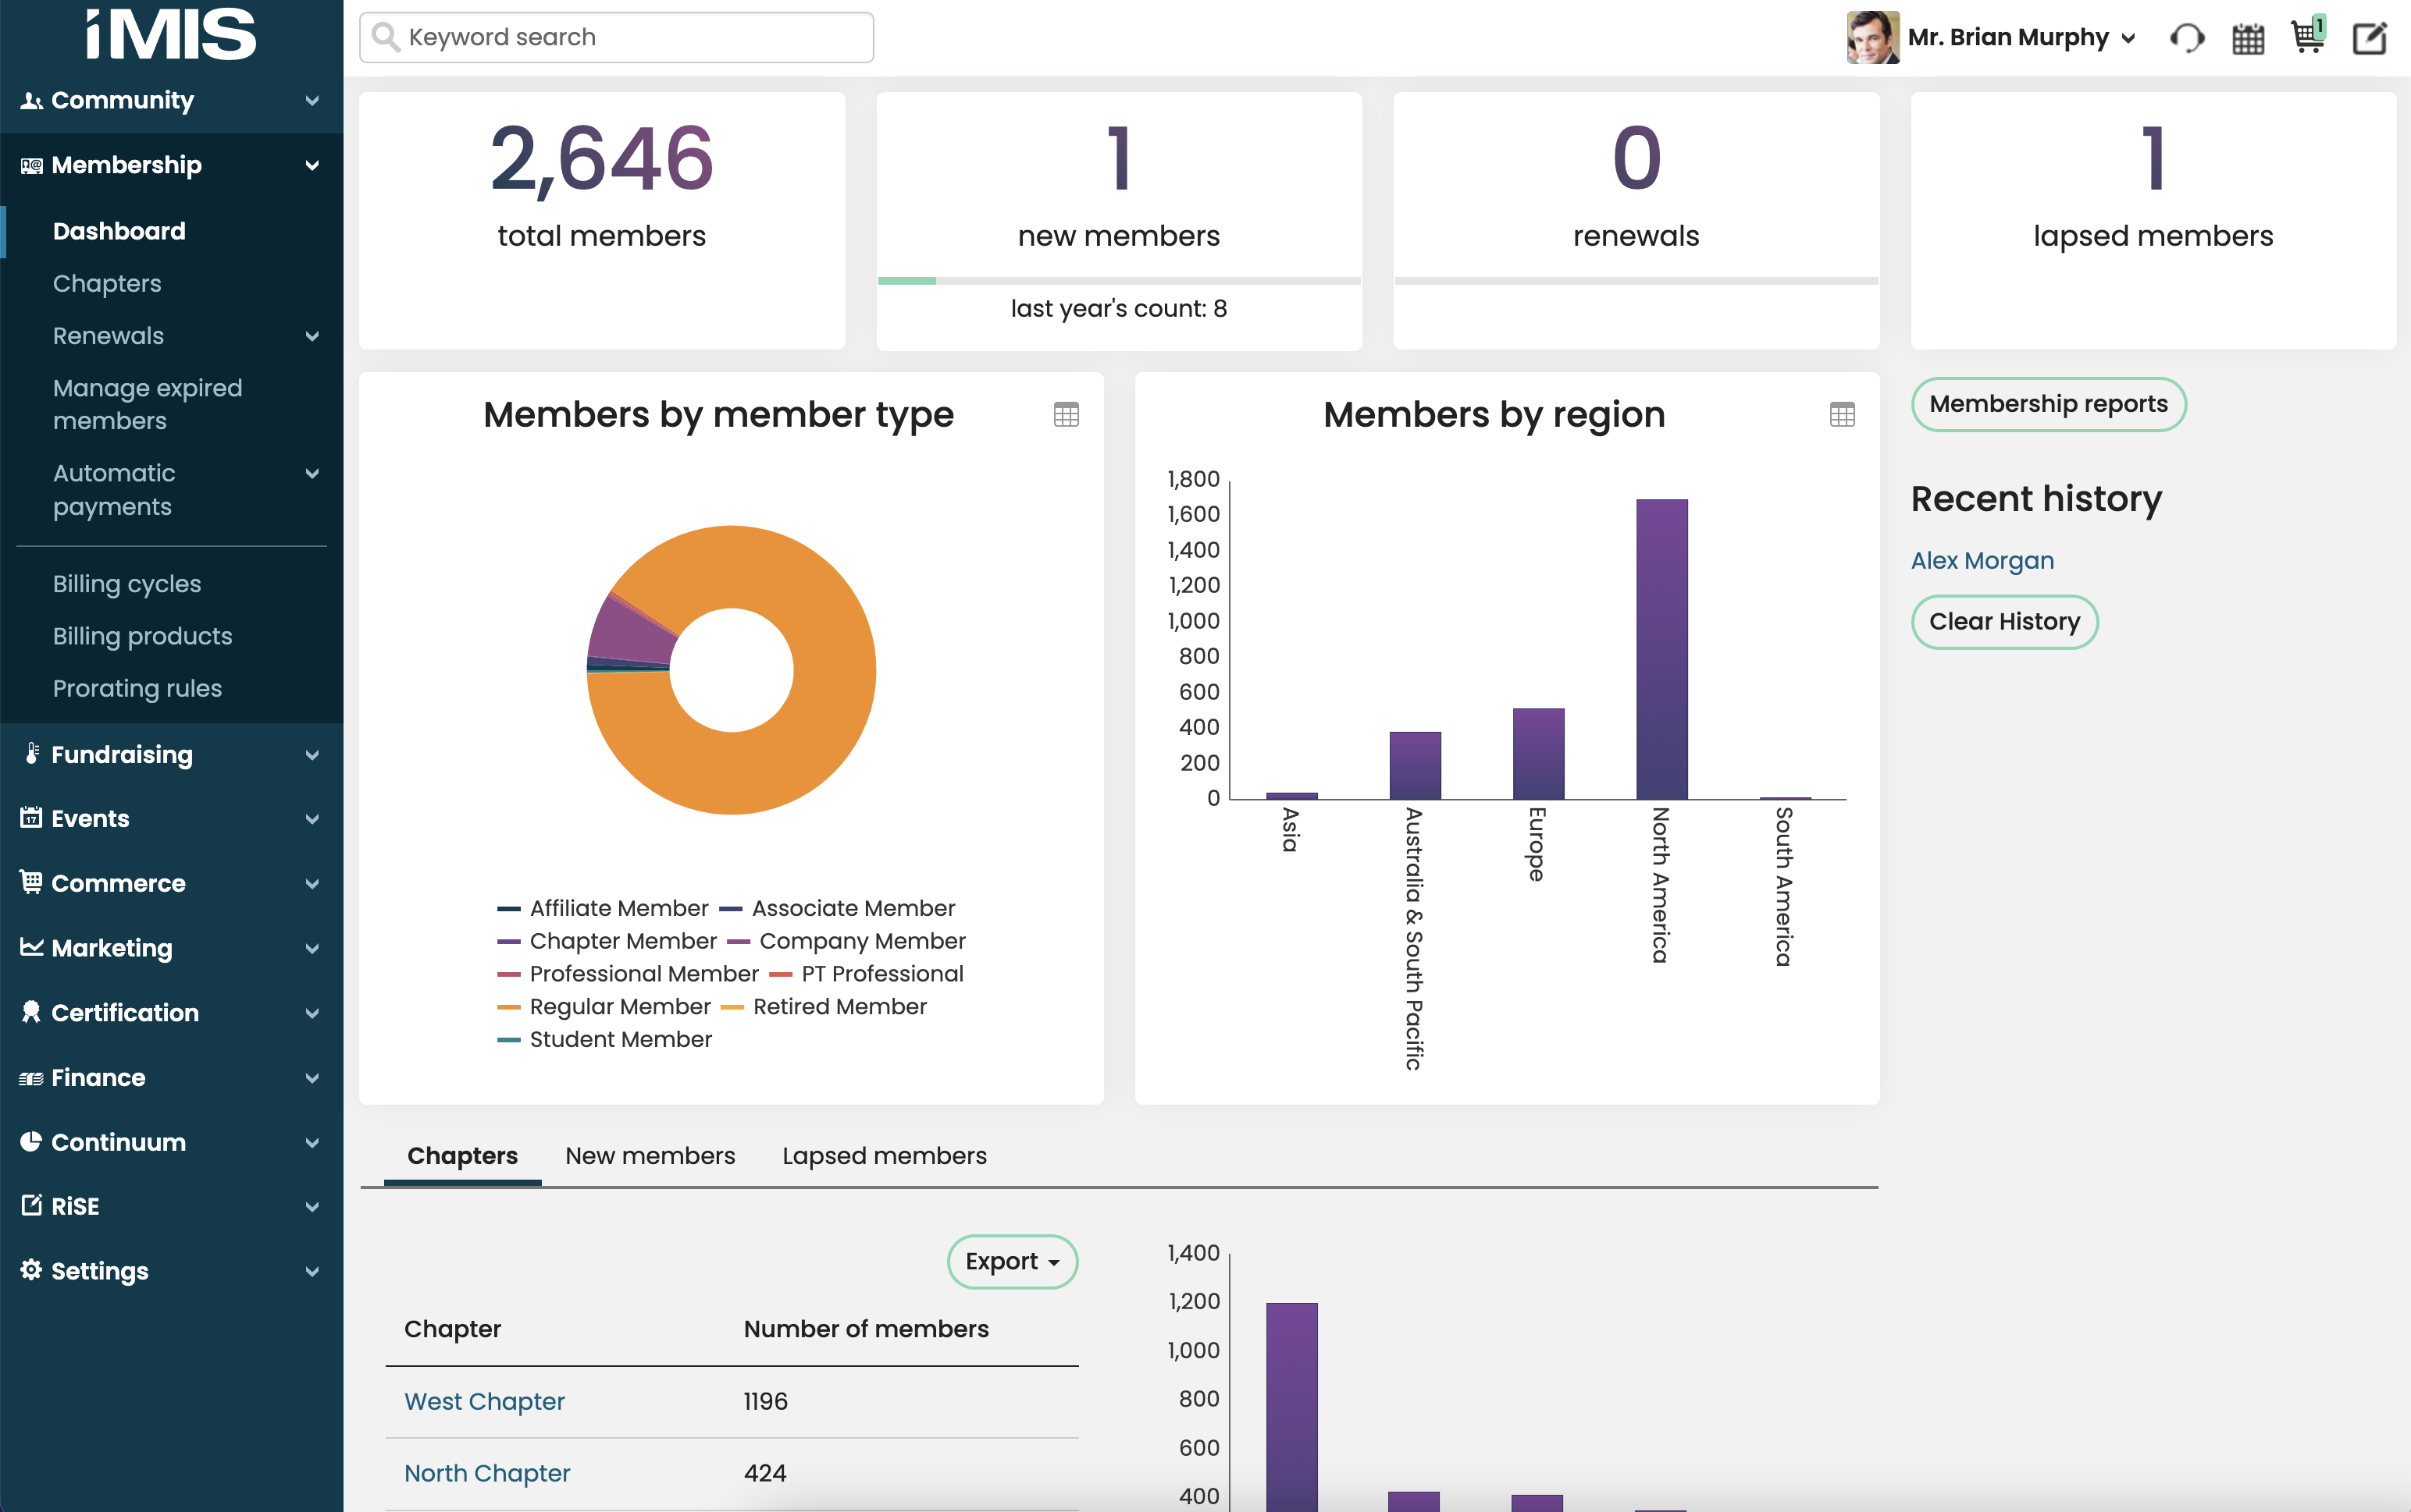2411x1512 pixels.
Task: Open the West Chapter link
Action: pos(484,1401)
